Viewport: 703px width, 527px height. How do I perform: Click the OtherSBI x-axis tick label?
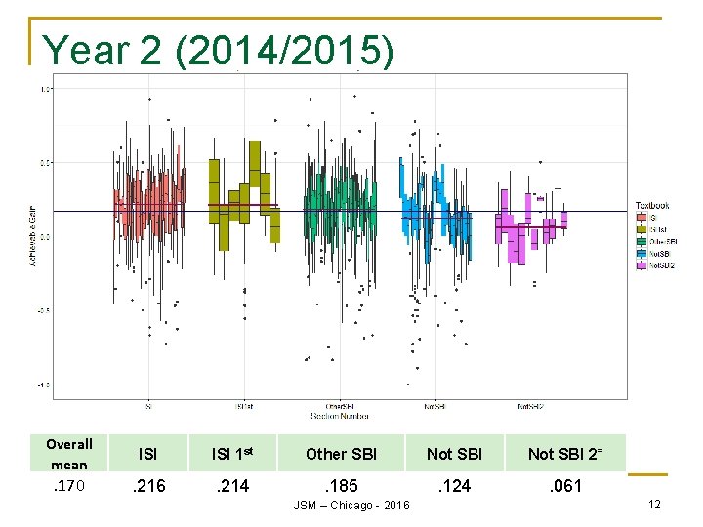pyautogui.click(x=340, y=406)
